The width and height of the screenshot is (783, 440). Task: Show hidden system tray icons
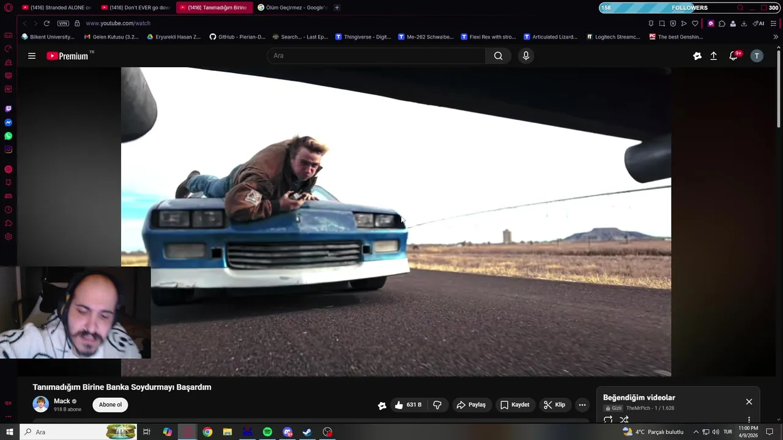(x=696, y=432)
